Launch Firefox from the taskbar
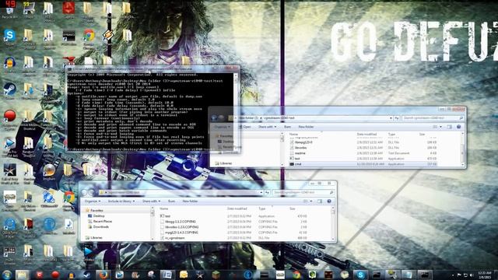The image size is (498, 280). click(x=103, y=275)
